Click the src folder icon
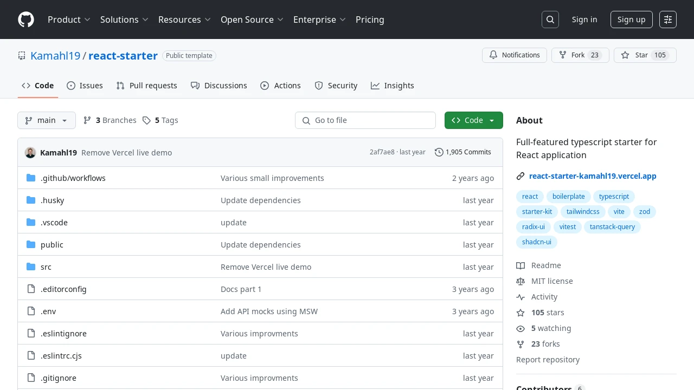The height and width of the screenshot is (390, 694). 31,267
